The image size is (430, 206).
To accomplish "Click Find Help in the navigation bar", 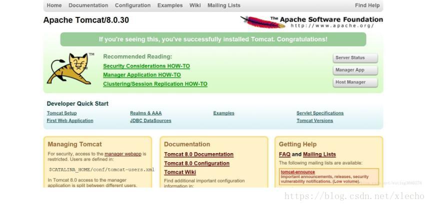I will point(367,5).
